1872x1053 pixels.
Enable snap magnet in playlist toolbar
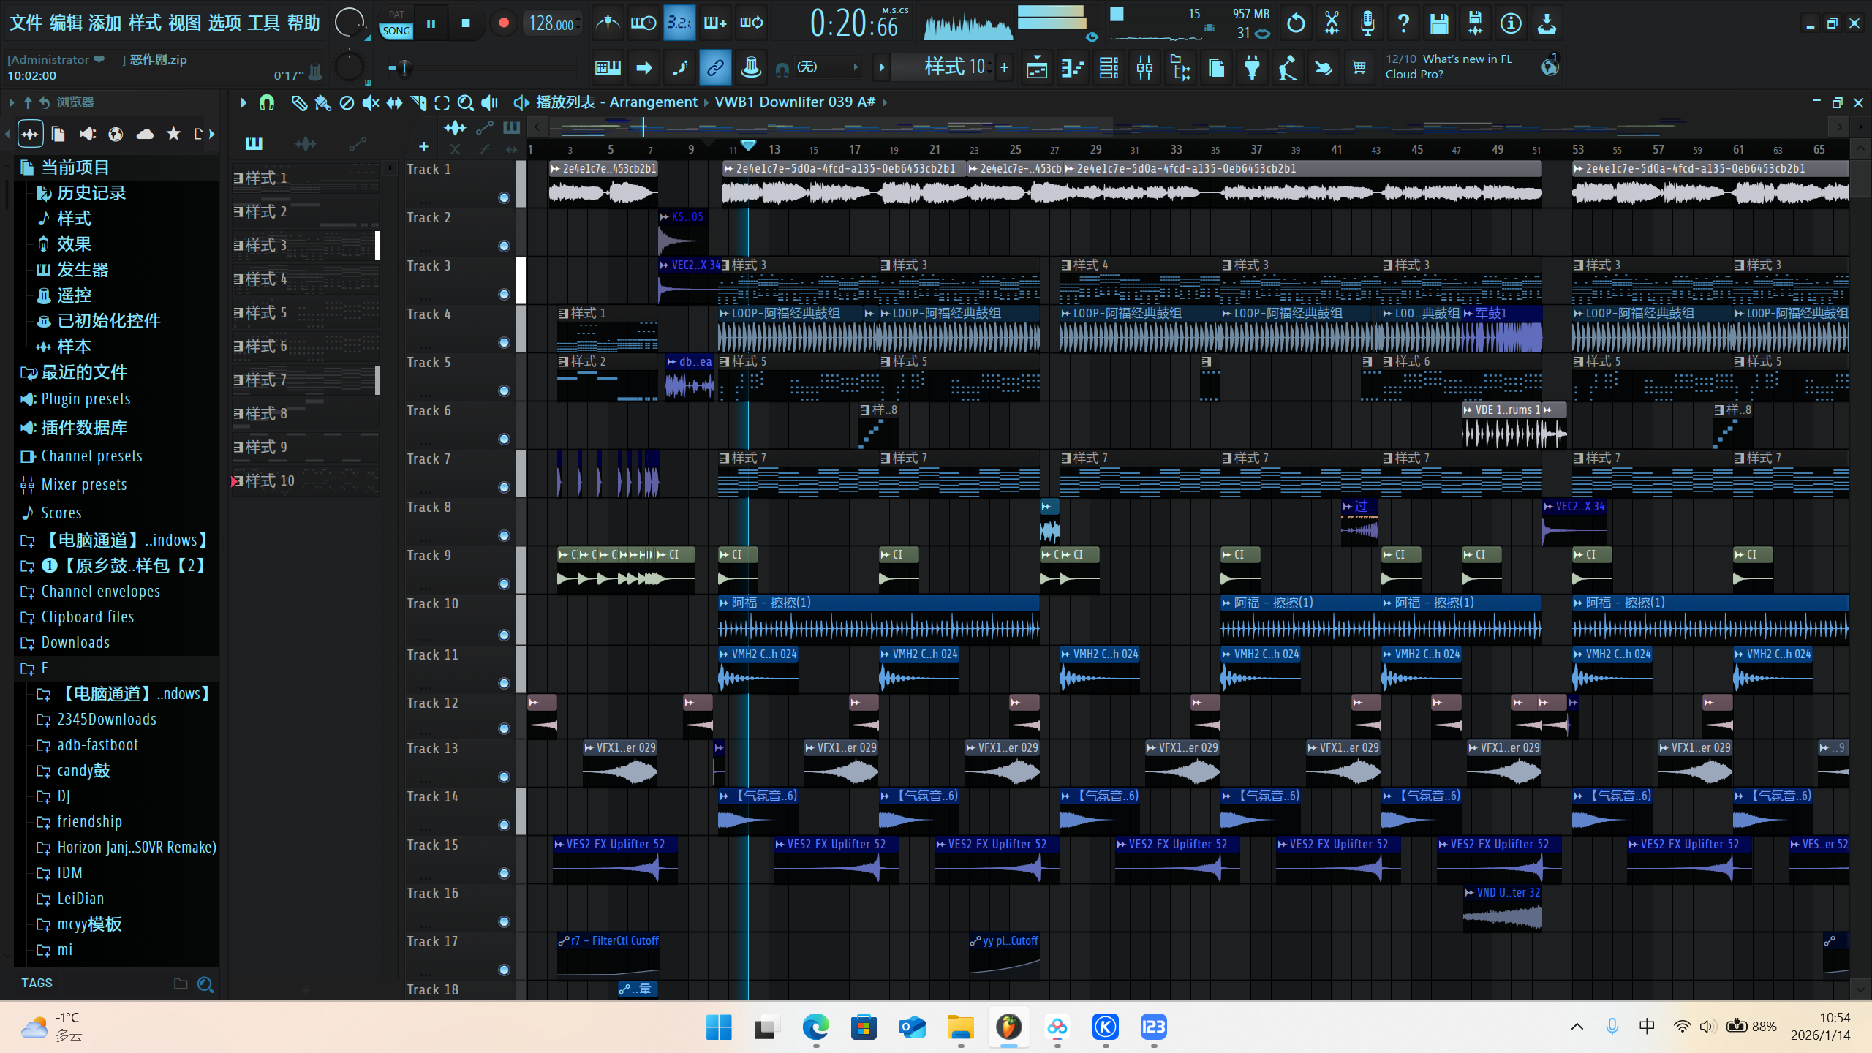pyautogui.click(x=267, y=102)
